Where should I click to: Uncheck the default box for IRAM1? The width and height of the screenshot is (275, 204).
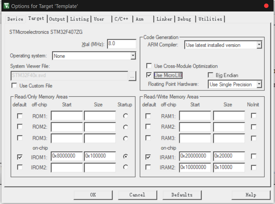coord(148,157)
